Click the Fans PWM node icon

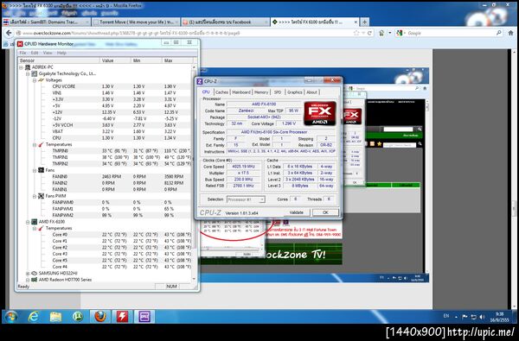point(41,196)
